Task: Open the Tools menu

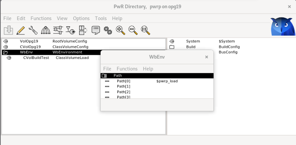Action: 101,19
